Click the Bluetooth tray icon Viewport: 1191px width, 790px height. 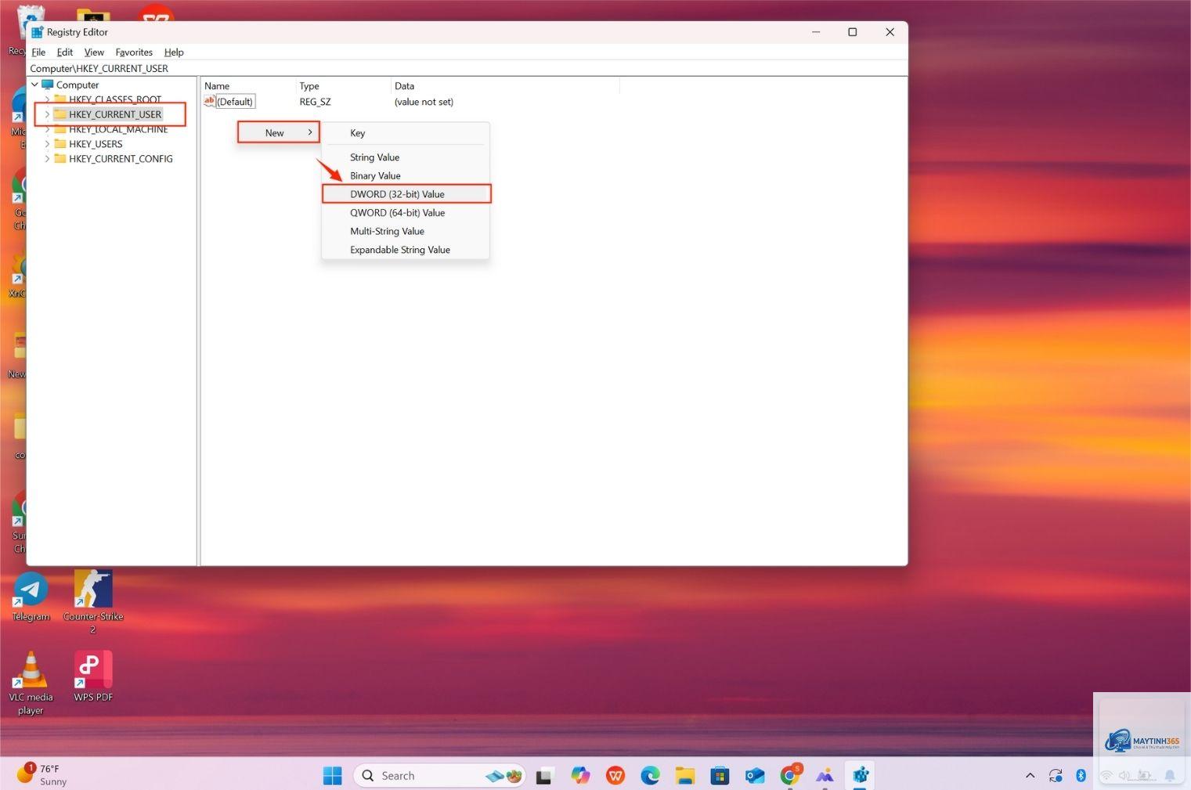pos(1081,776)
